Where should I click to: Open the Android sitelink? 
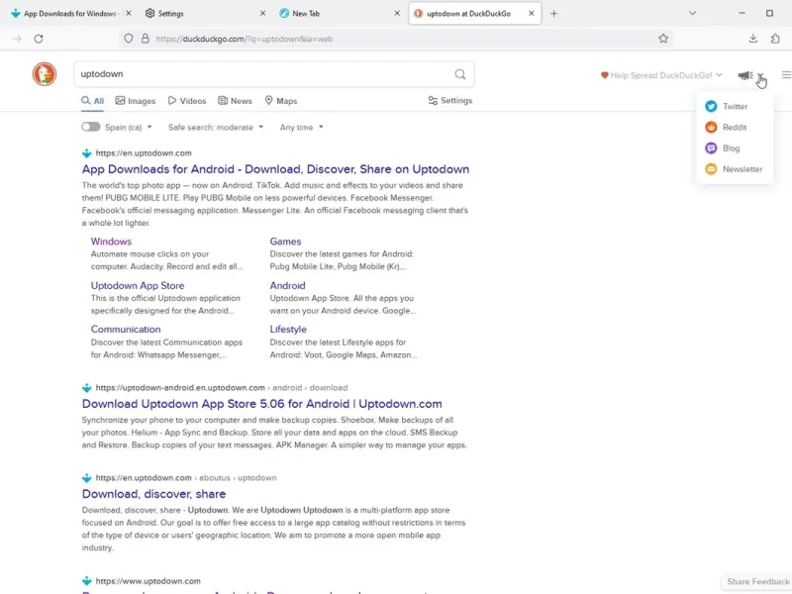(287, 285)
